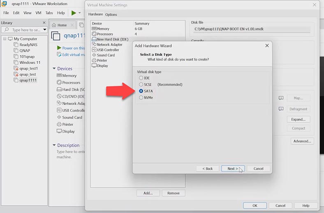Switch to the Hardware tab
324x213 pixels.
coord(95,14)
